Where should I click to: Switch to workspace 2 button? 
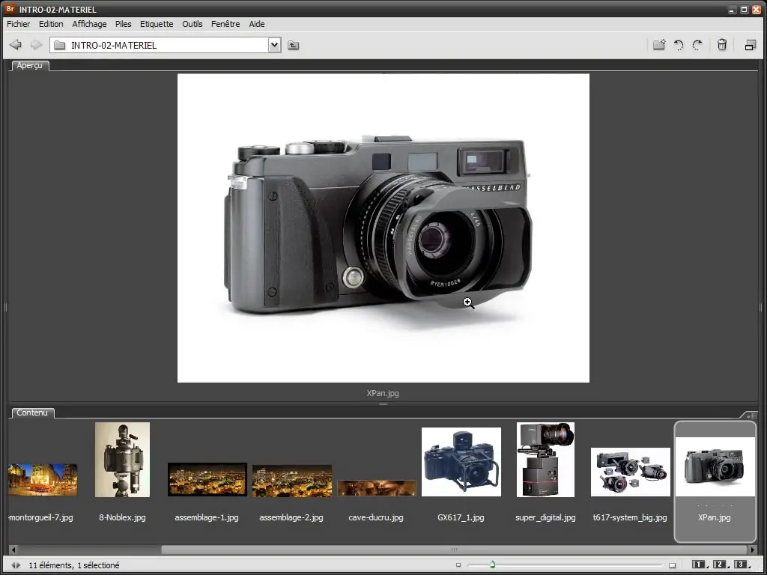point(720,565)
